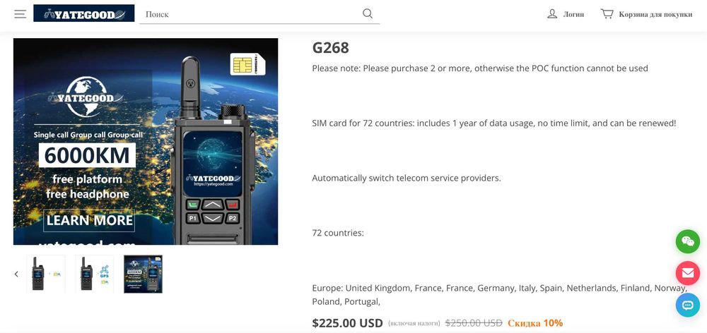Click the $225.00 USD price
This screenshot has width=707, height=333.
point(347,323)
